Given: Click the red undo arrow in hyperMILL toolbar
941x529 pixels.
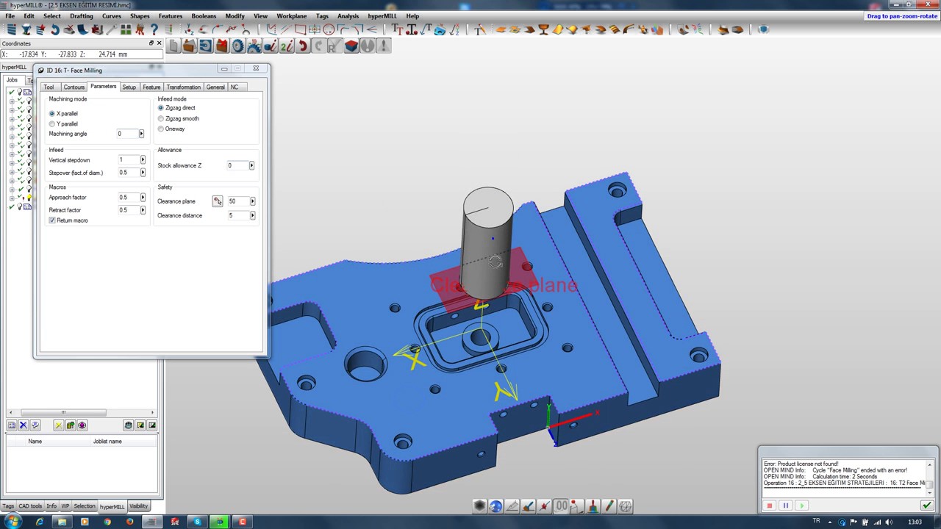Looking at the screenshot, I should click(x=302, y=46).
